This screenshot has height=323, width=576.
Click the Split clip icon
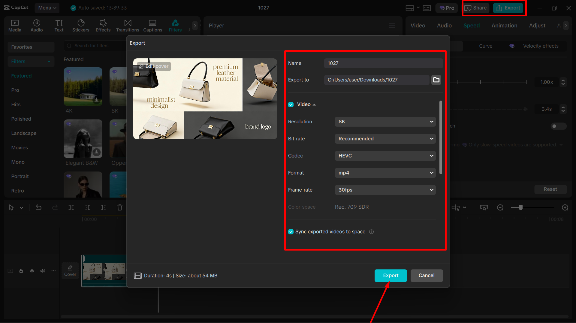71,207
